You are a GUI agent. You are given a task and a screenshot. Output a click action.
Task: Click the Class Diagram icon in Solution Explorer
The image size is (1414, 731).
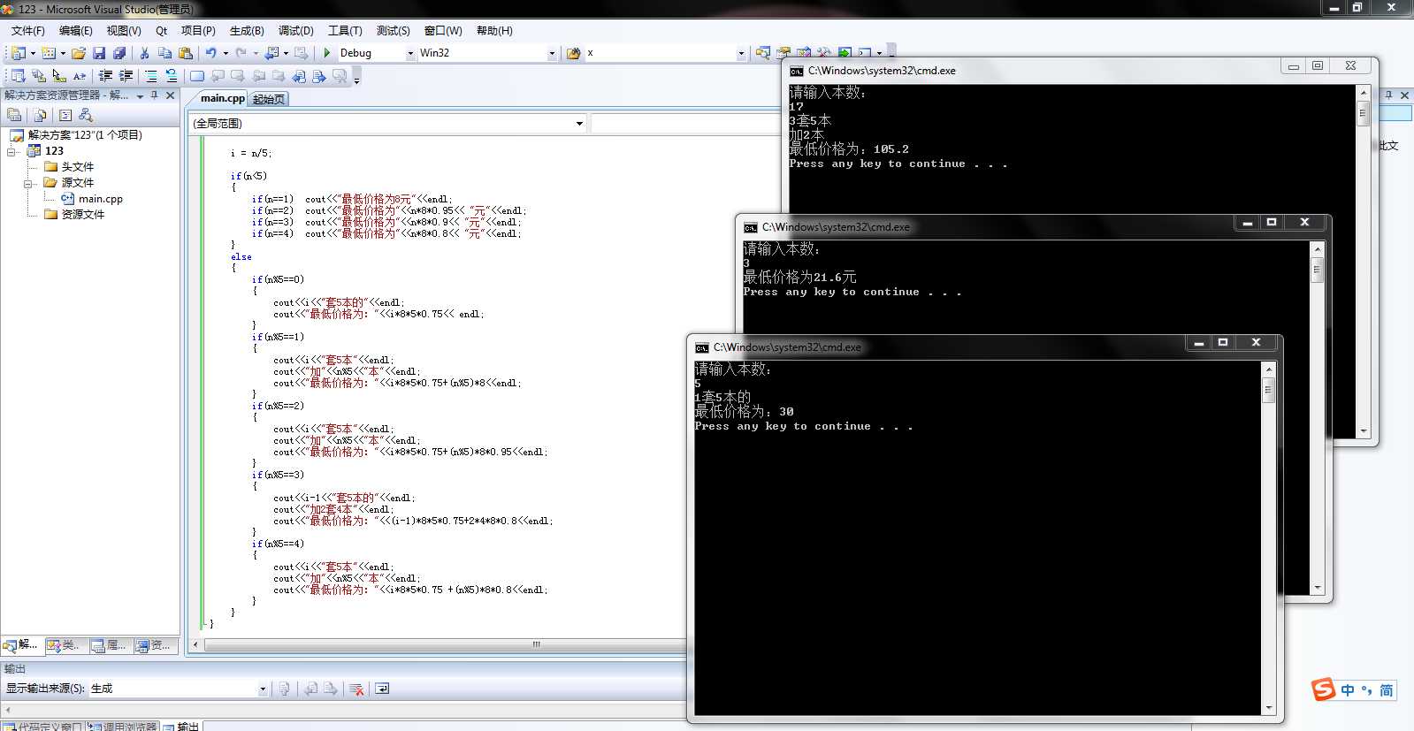[x=86, y=115]
